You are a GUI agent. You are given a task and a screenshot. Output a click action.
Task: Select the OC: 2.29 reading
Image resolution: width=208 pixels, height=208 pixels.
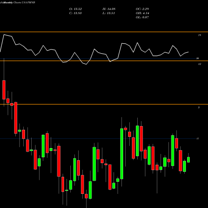(142, 9)
